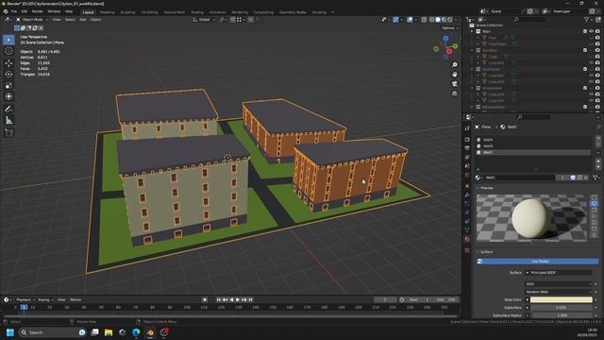
Task: Click the viewport zoom magnifier icon
Action: pos(455,65)
